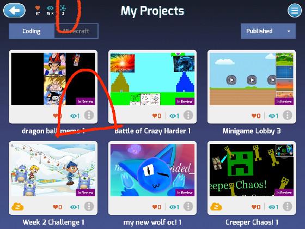Click the cloud icon on Creeper Chaos! 1
Screen dimensions: 305x229
216,207
